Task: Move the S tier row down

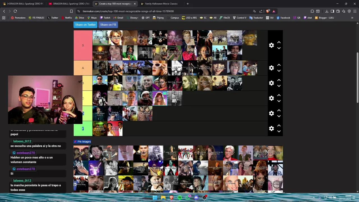Action: 279,48
